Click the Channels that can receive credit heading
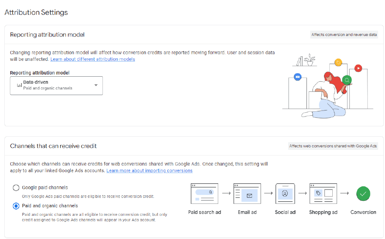The image size is (385, 239). point(53,146)
